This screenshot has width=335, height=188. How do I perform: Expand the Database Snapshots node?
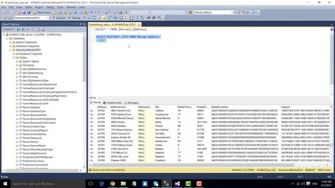click(10, 46)
